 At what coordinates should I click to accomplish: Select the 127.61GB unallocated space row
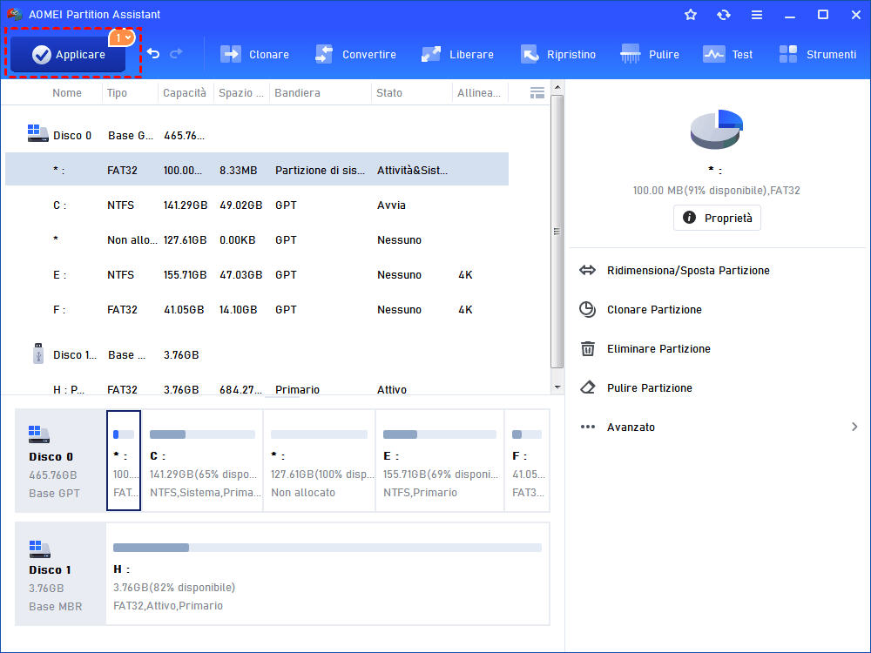257,240
